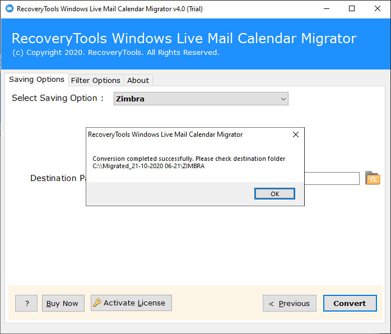
Task: Go back with the Previous button
Action: (x=290, y=303)
